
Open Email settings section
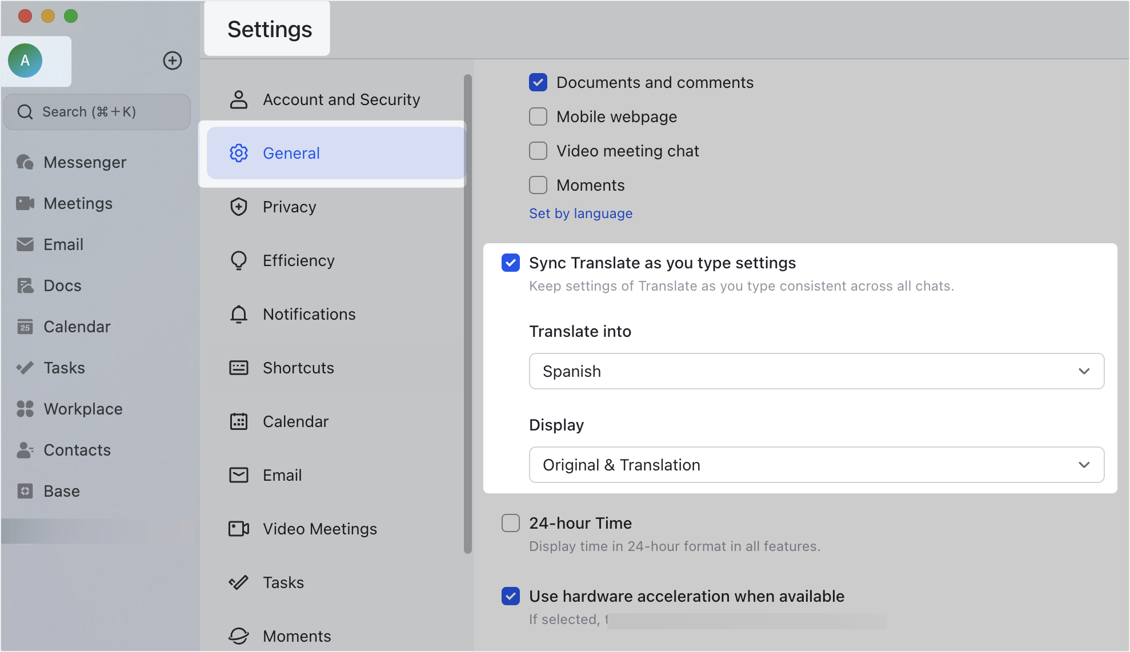335,475
